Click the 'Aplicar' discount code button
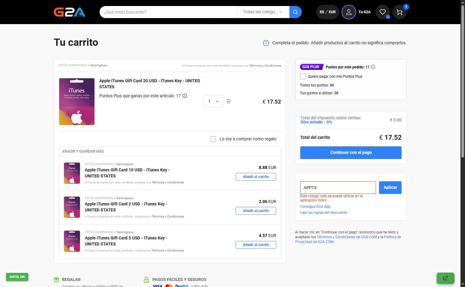Viewport: 465px width, 287px height. coord(390,188)
